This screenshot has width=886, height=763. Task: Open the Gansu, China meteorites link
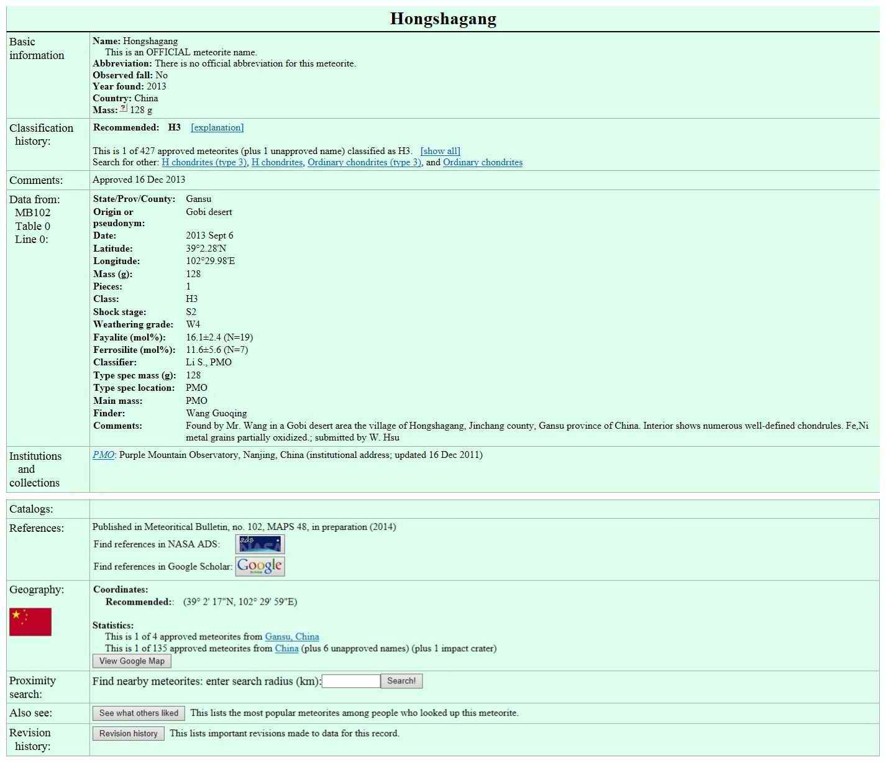click(292, 637)
